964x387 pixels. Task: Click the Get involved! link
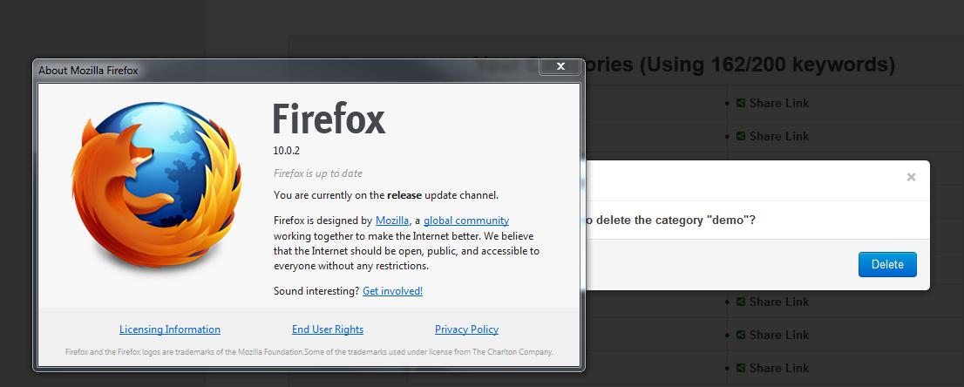tap(392, 291)
